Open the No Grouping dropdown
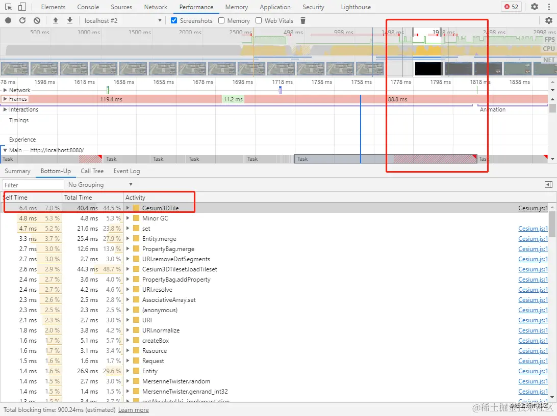 [x=100, y=184]
